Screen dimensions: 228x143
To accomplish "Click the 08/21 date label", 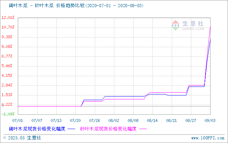I will (172, 120).
